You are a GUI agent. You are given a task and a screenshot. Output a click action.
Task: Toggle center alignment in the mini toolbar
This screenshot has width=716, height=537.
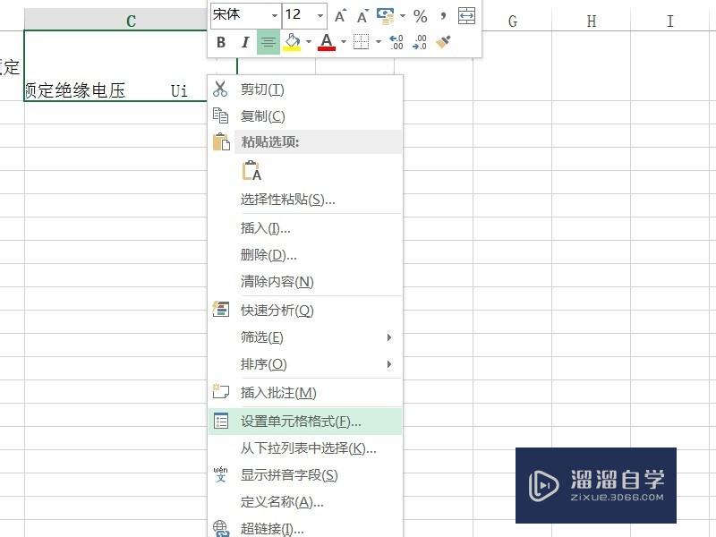(x=268, y=41)
